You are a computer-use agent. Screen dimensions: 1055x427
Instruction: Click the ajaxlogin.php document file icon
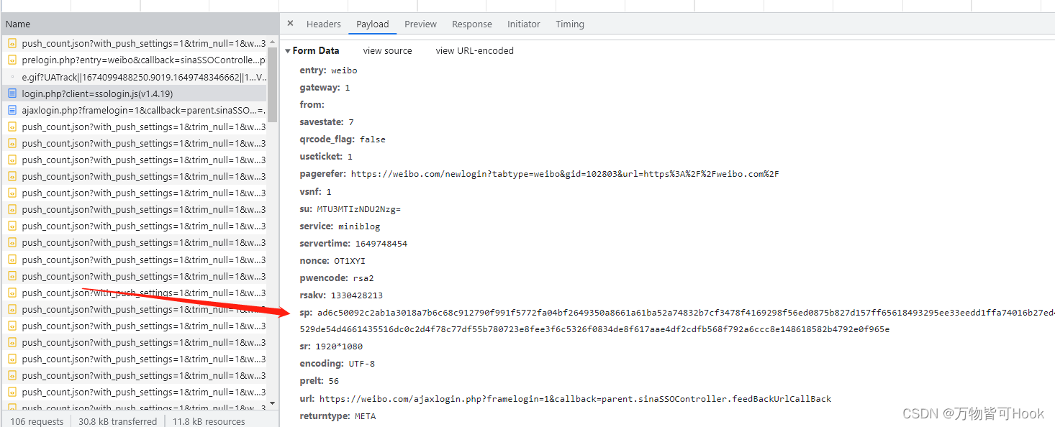point(12,110)
